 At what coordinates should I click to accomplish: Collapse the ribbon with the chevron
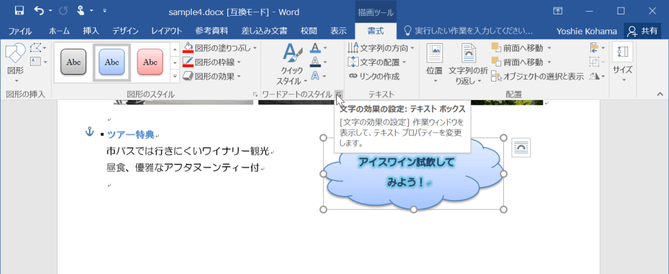(660, 94)
